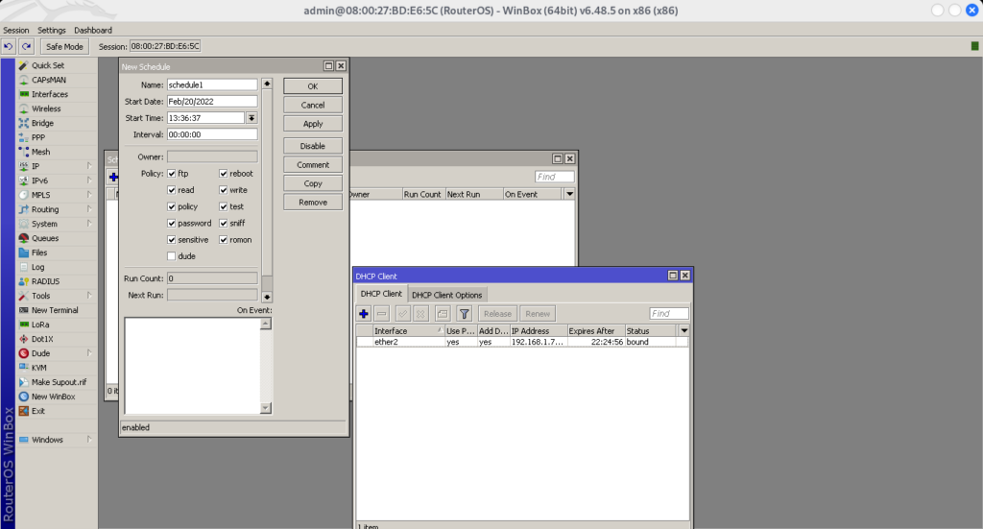
Task: Click Copy in New Schedule dialog
Action: 313,183
